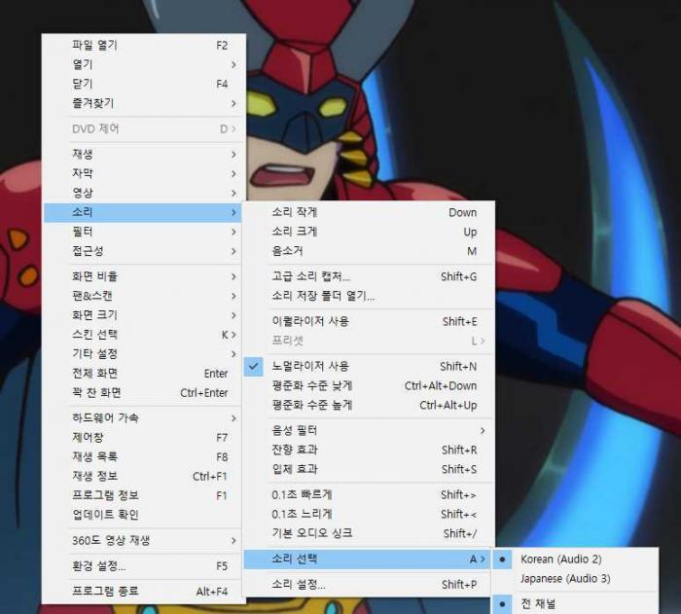The width and height of the screenshot is (681, 614).
Task: Expand the 화면 비율 submenu
Action: (x=143, y=276)
